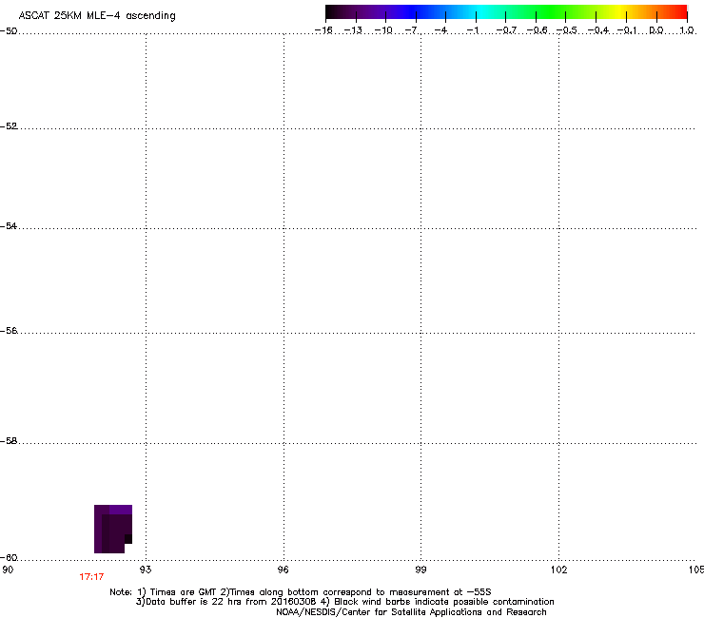The width and height of the screenshot is (704, 618).
Task: Click the note about black wind barbs contamination
Action: click(443, 602)
